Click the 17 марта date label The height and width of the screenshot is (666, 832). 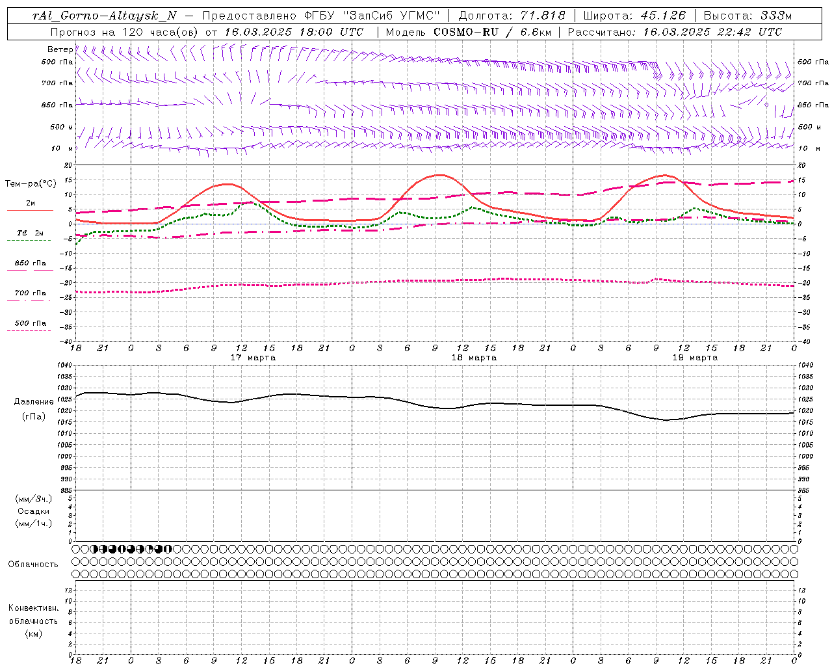(x=253, y=358)
